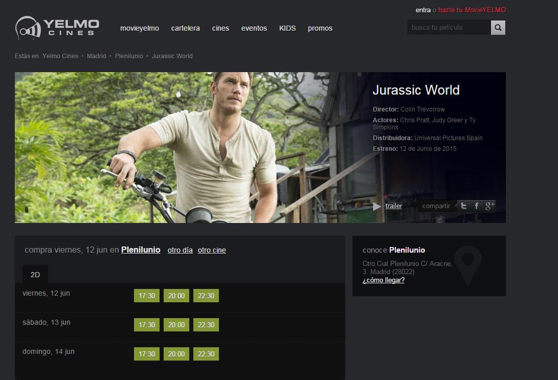Click the search magnifier button
Image resolution: width=558 pixels, height=380 pixels.
point(498,28)
